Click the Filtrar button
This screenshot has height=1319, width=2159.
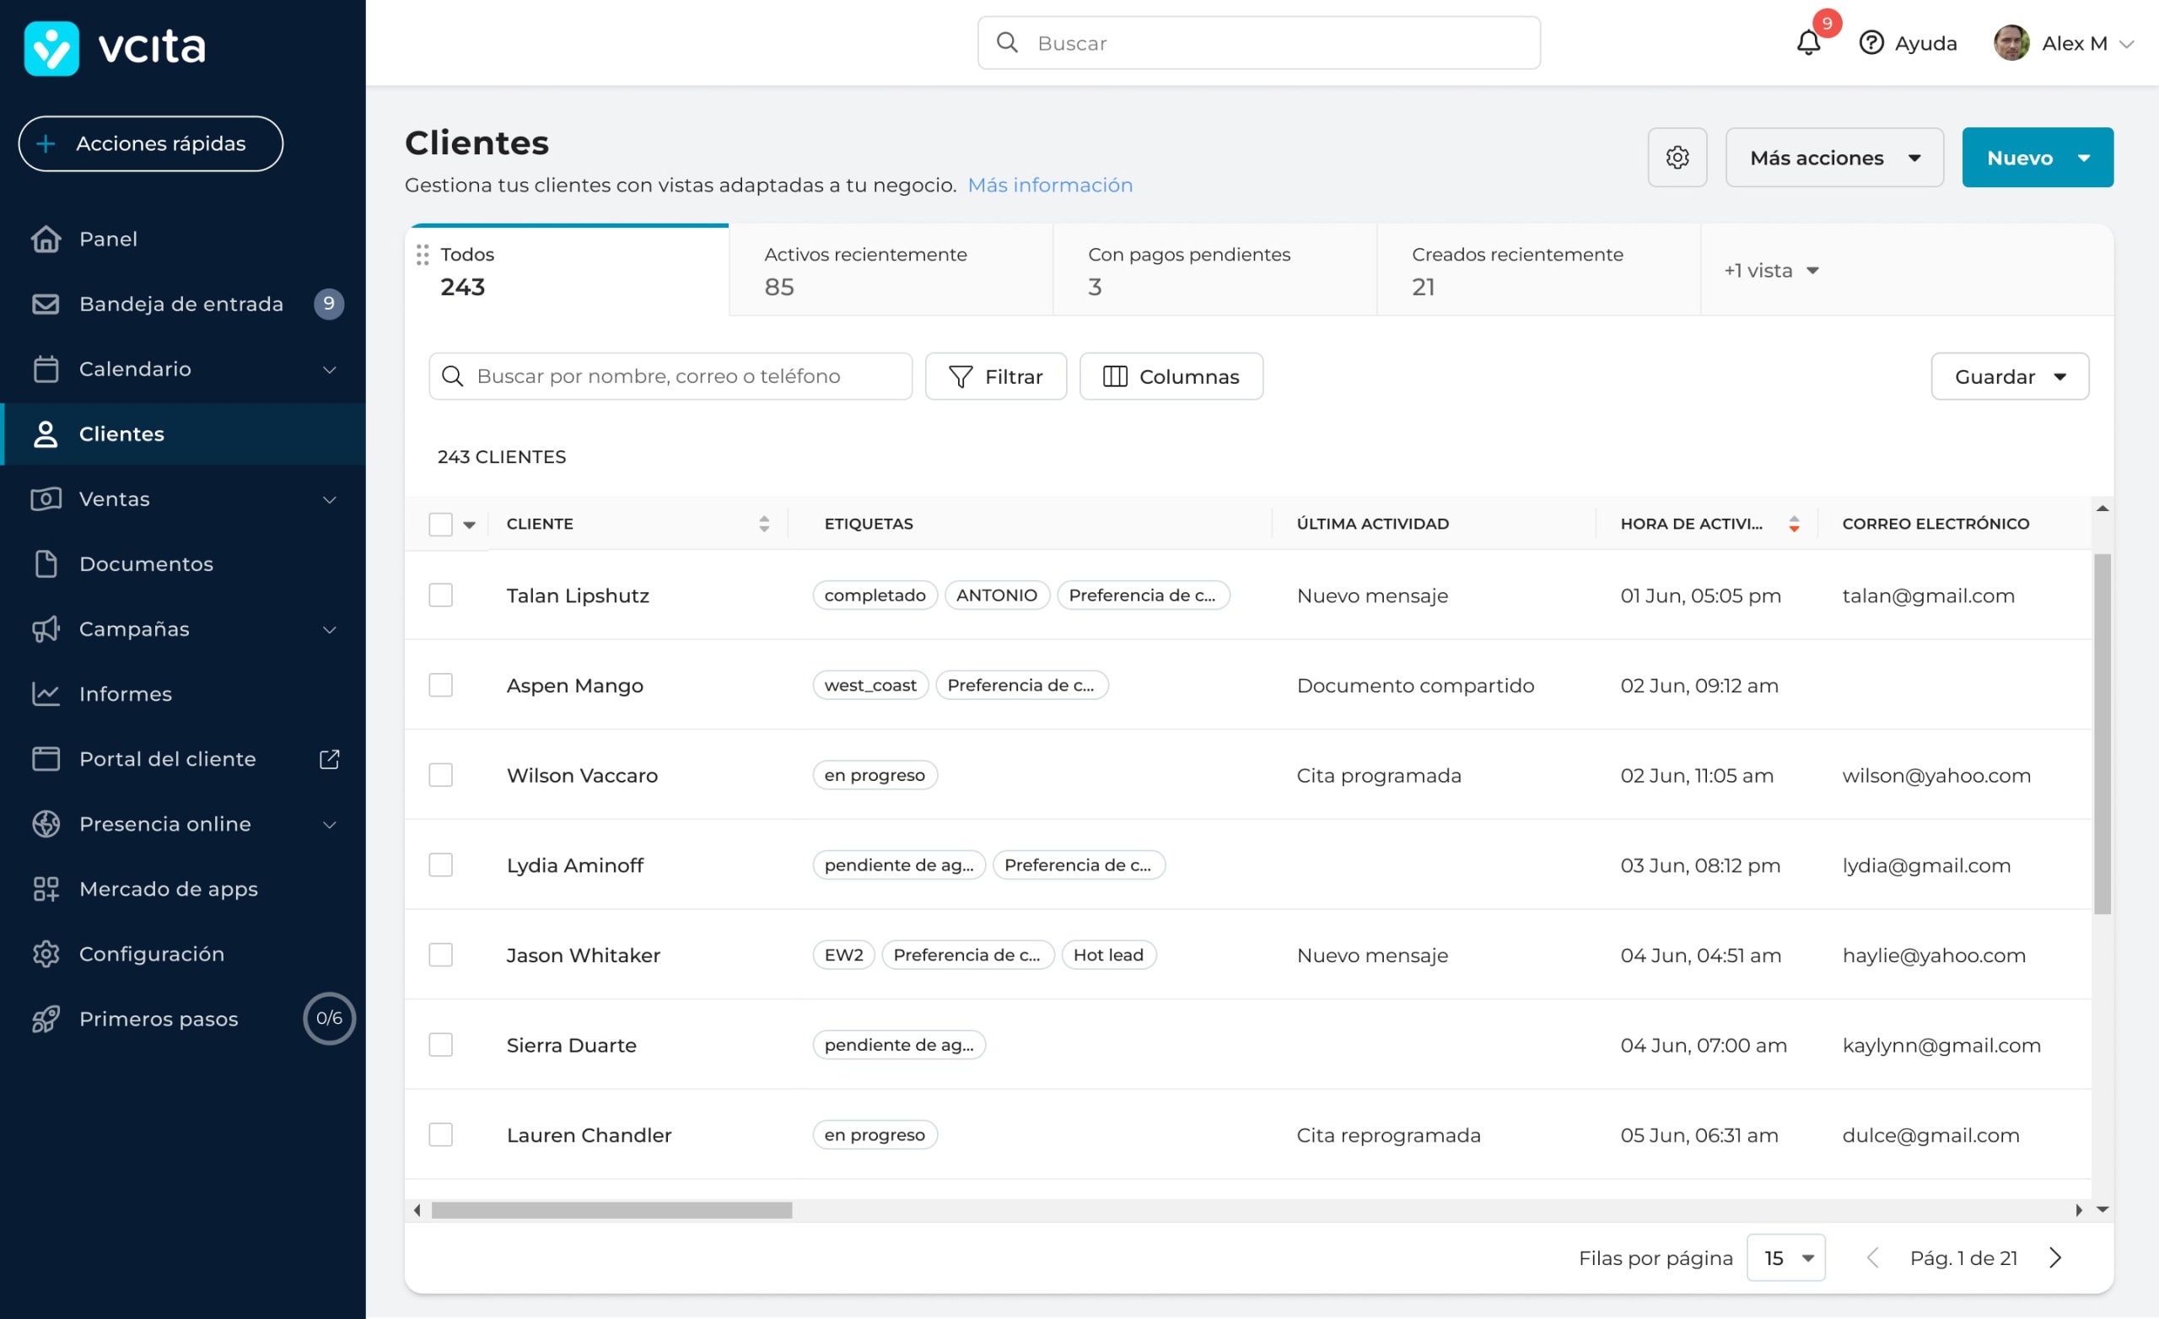995,377
